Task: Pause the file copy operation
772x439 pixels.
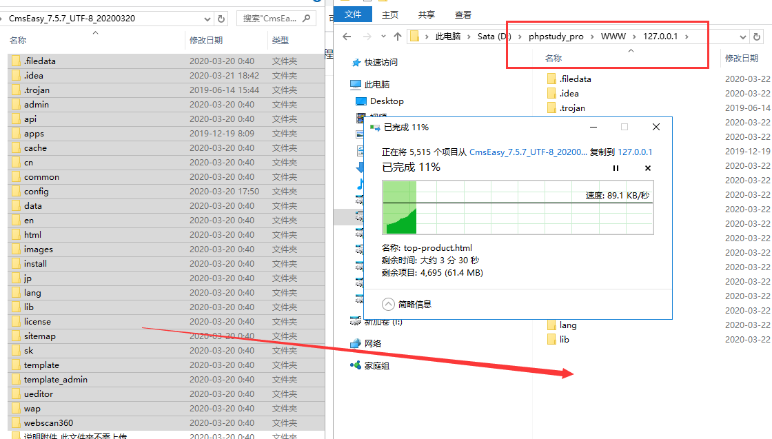Action: pos(616,167)
